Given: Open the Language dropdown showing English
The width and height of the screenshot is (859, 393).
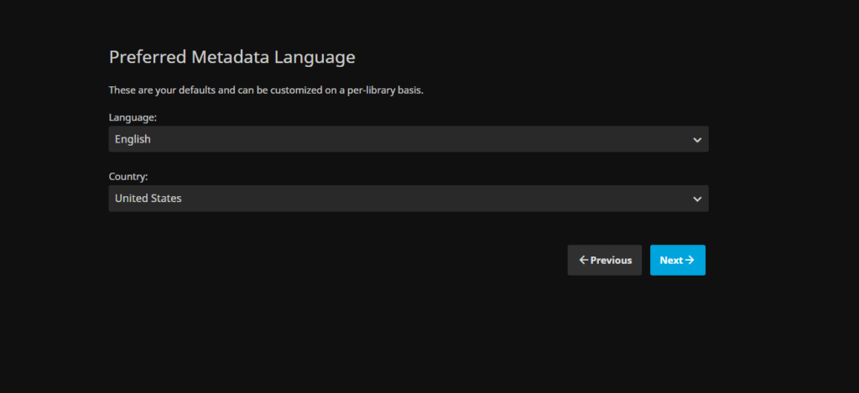Looking at the screenshot, I should coord(409,139).
